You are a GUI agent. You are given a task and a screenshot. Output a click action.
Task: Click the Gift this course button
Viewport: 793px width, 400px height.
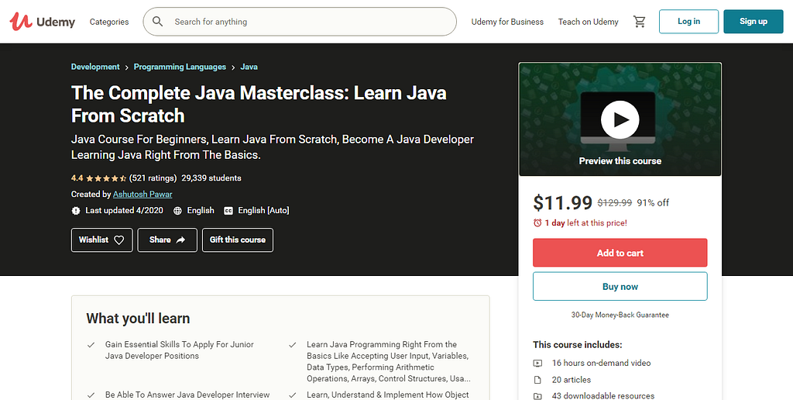[x=238, y=240]
